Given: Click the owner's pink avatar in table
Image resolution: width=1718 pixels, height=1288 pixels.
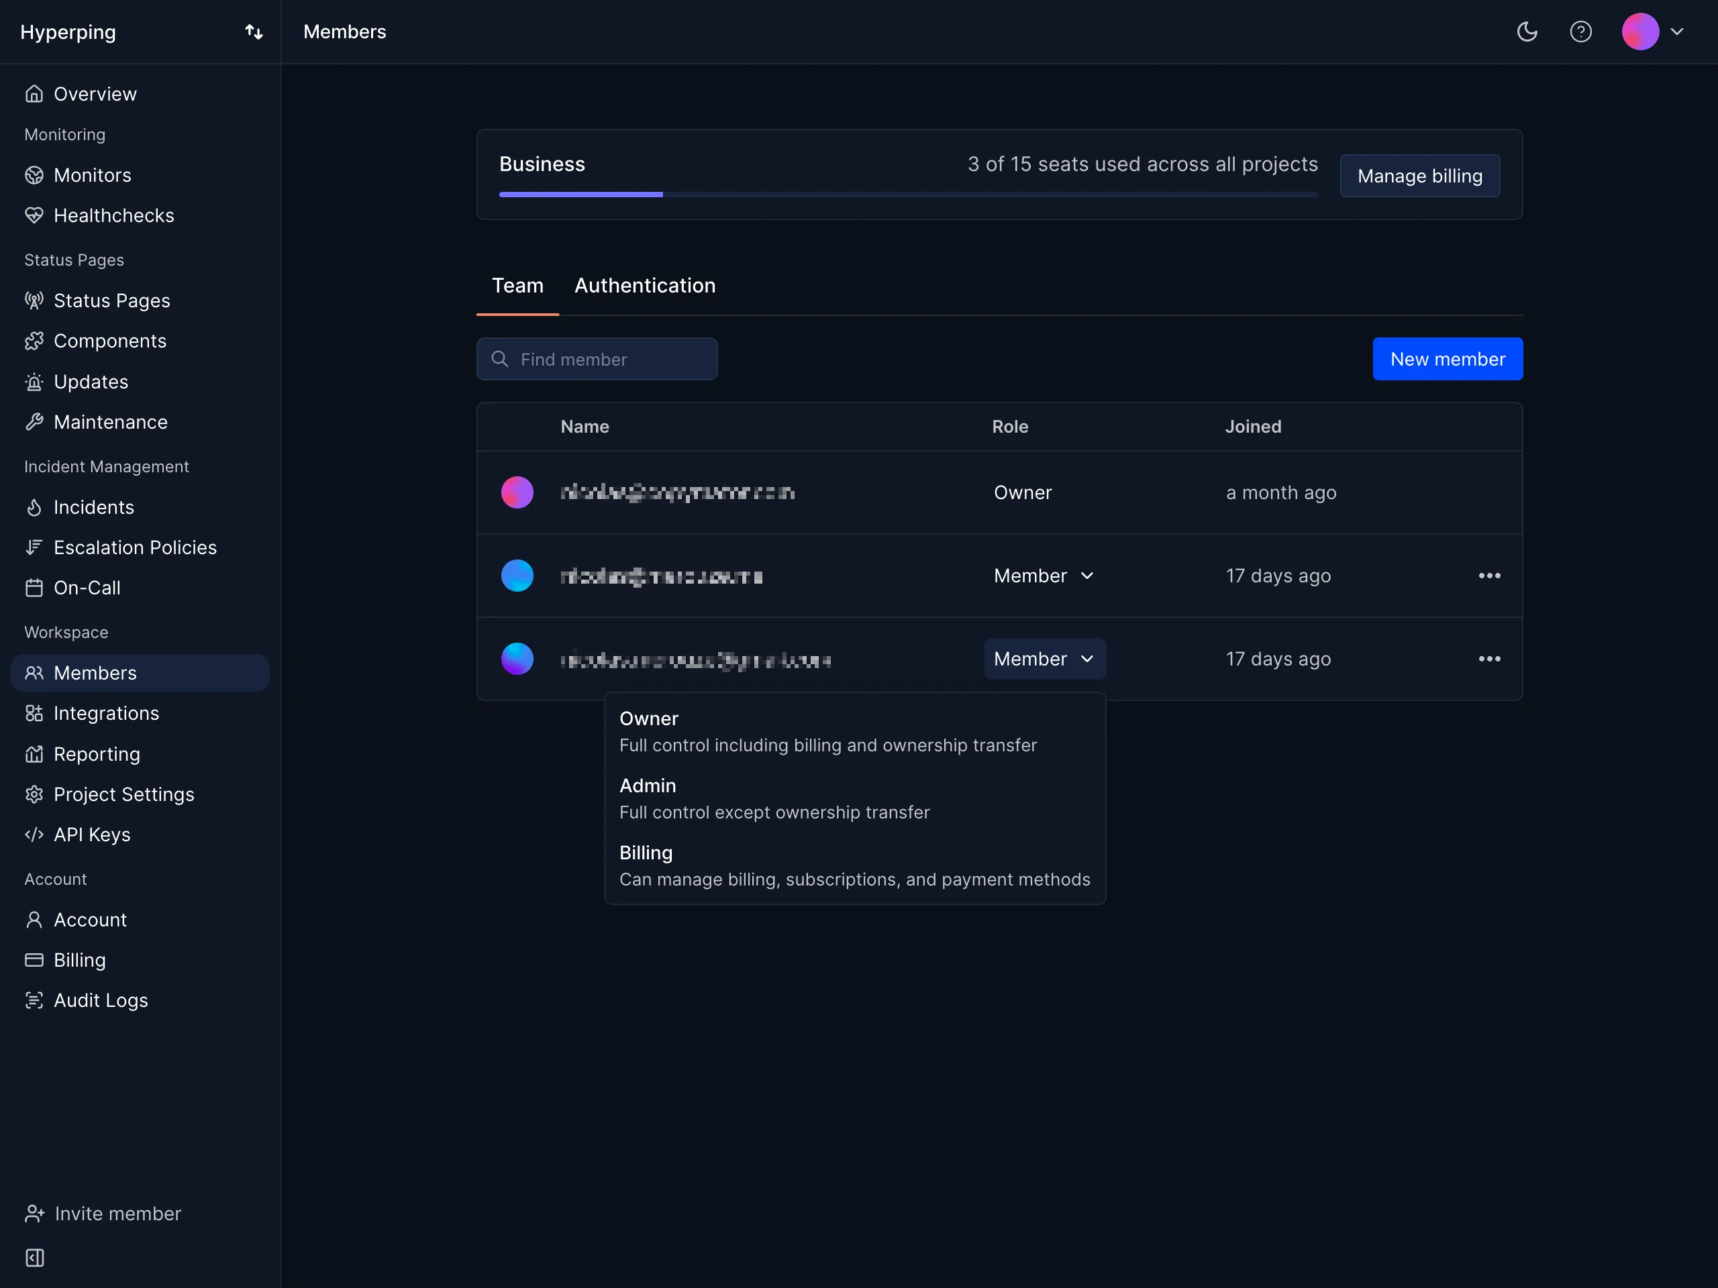Looking at the screenshot, I should coord(517,492).
